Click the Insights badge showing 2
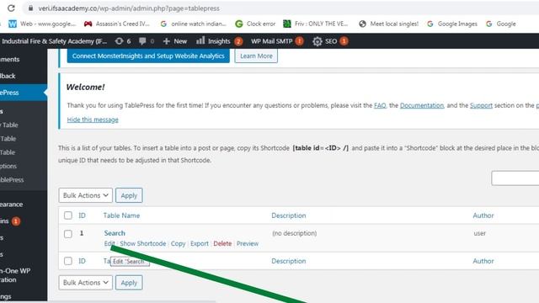Screen dimensions: 539x303 tap(238, 41)
